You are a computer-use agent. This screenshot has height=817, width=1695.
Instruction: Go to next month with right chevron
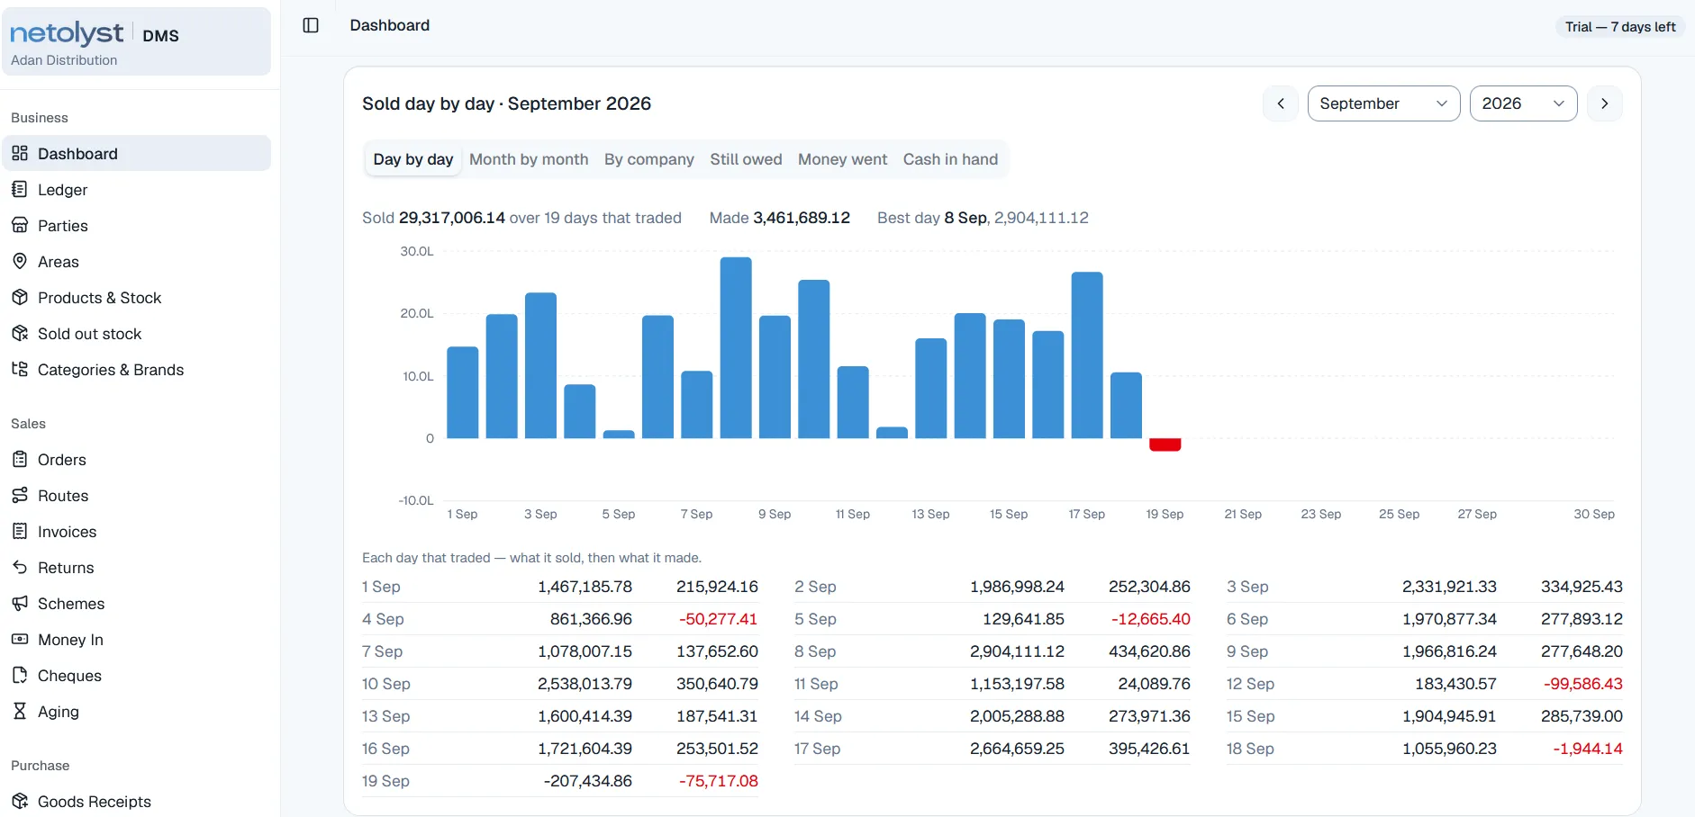(x=1605, y=103)
